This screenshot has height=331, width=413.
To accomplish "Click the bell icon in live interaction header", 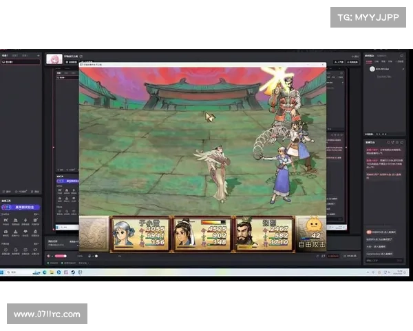I will click(388, 142).
